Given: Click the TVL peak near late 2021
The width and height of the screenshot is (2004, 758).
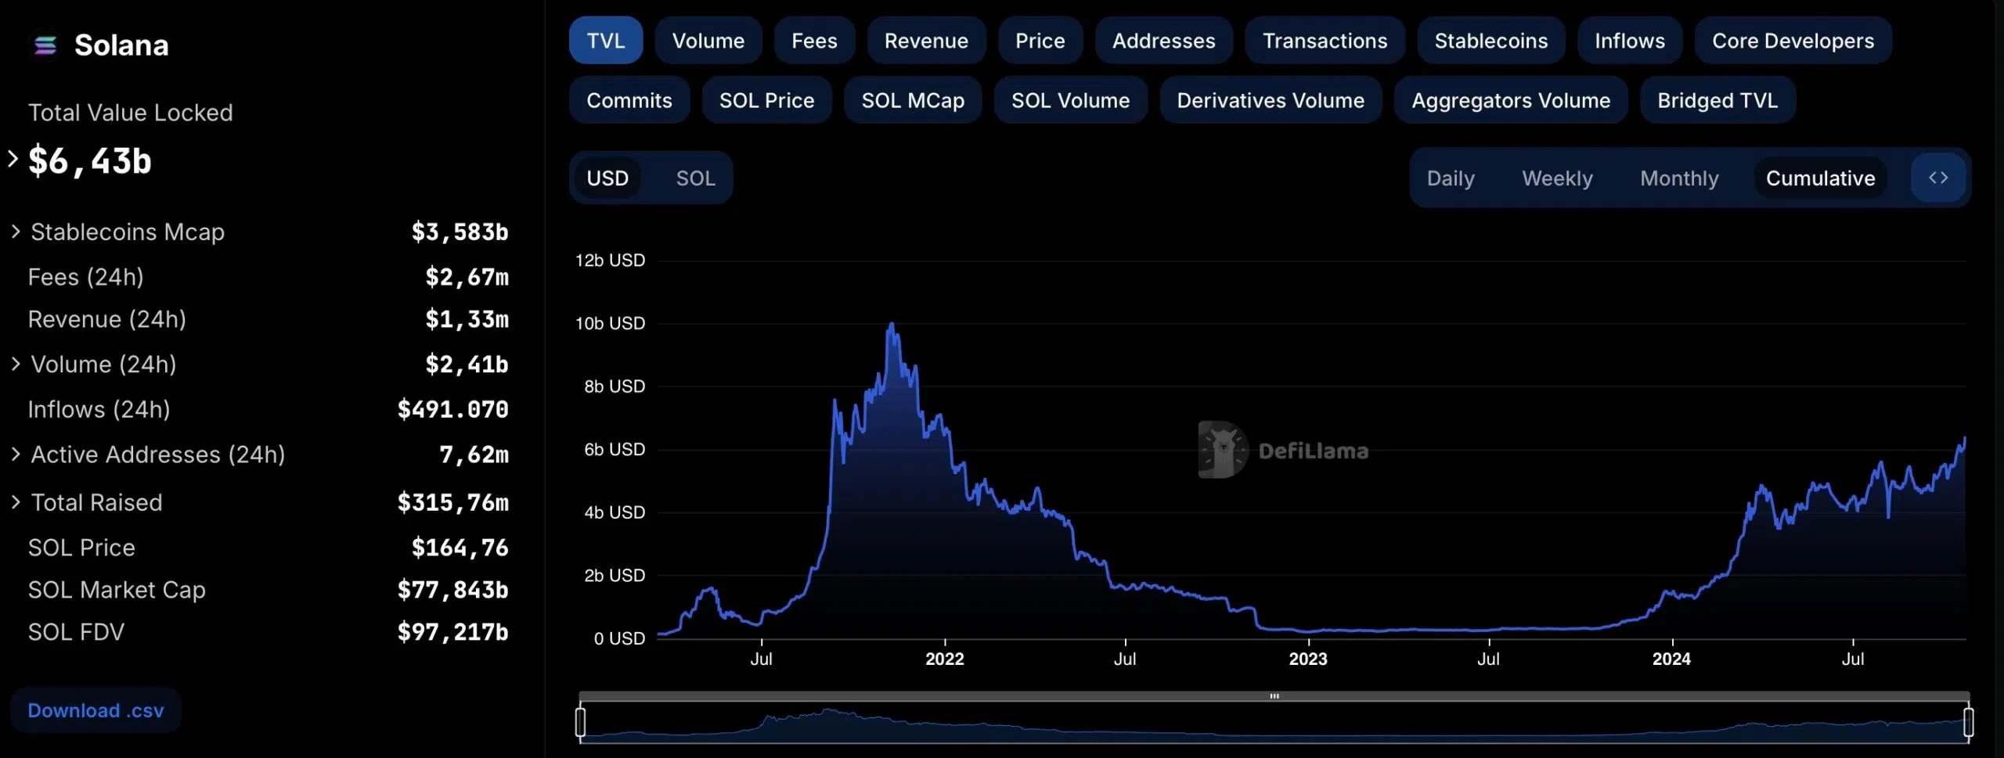Looking at the screenshot, I should tap(892, 324).
